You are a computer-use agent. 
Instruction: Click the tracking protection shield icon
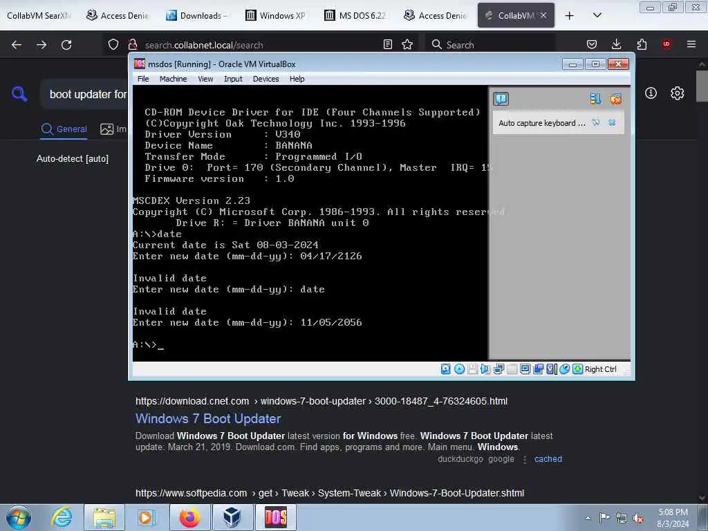tap(113, 44)
